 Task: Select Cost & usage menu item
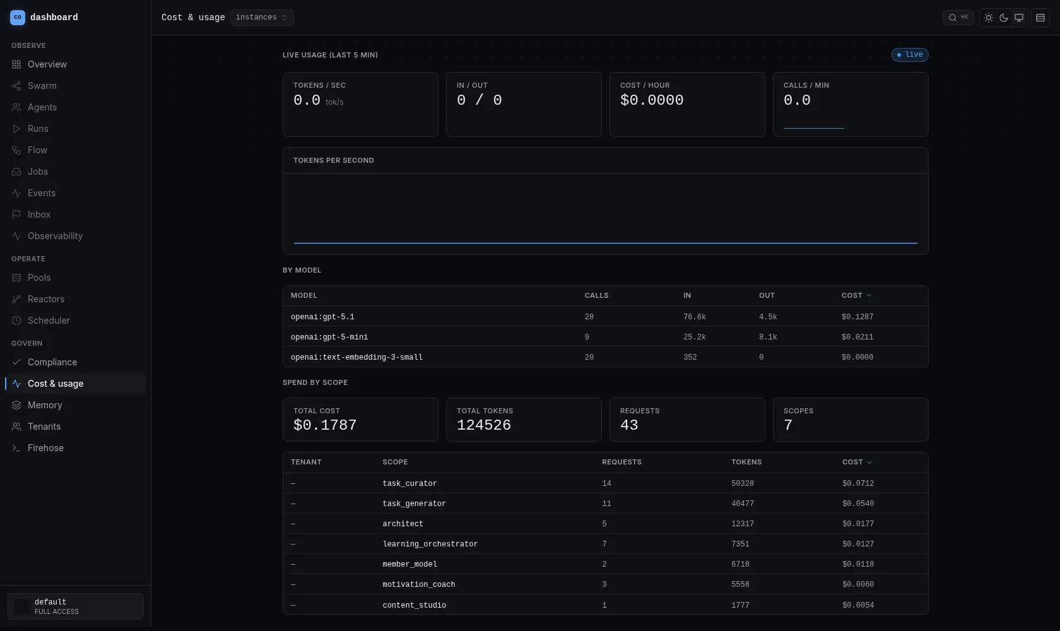click(x=75, y=384)
